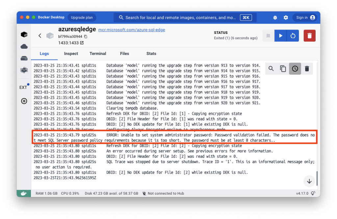Open Containers view in sidebar

pyautogui.click(x=24, y=35)
